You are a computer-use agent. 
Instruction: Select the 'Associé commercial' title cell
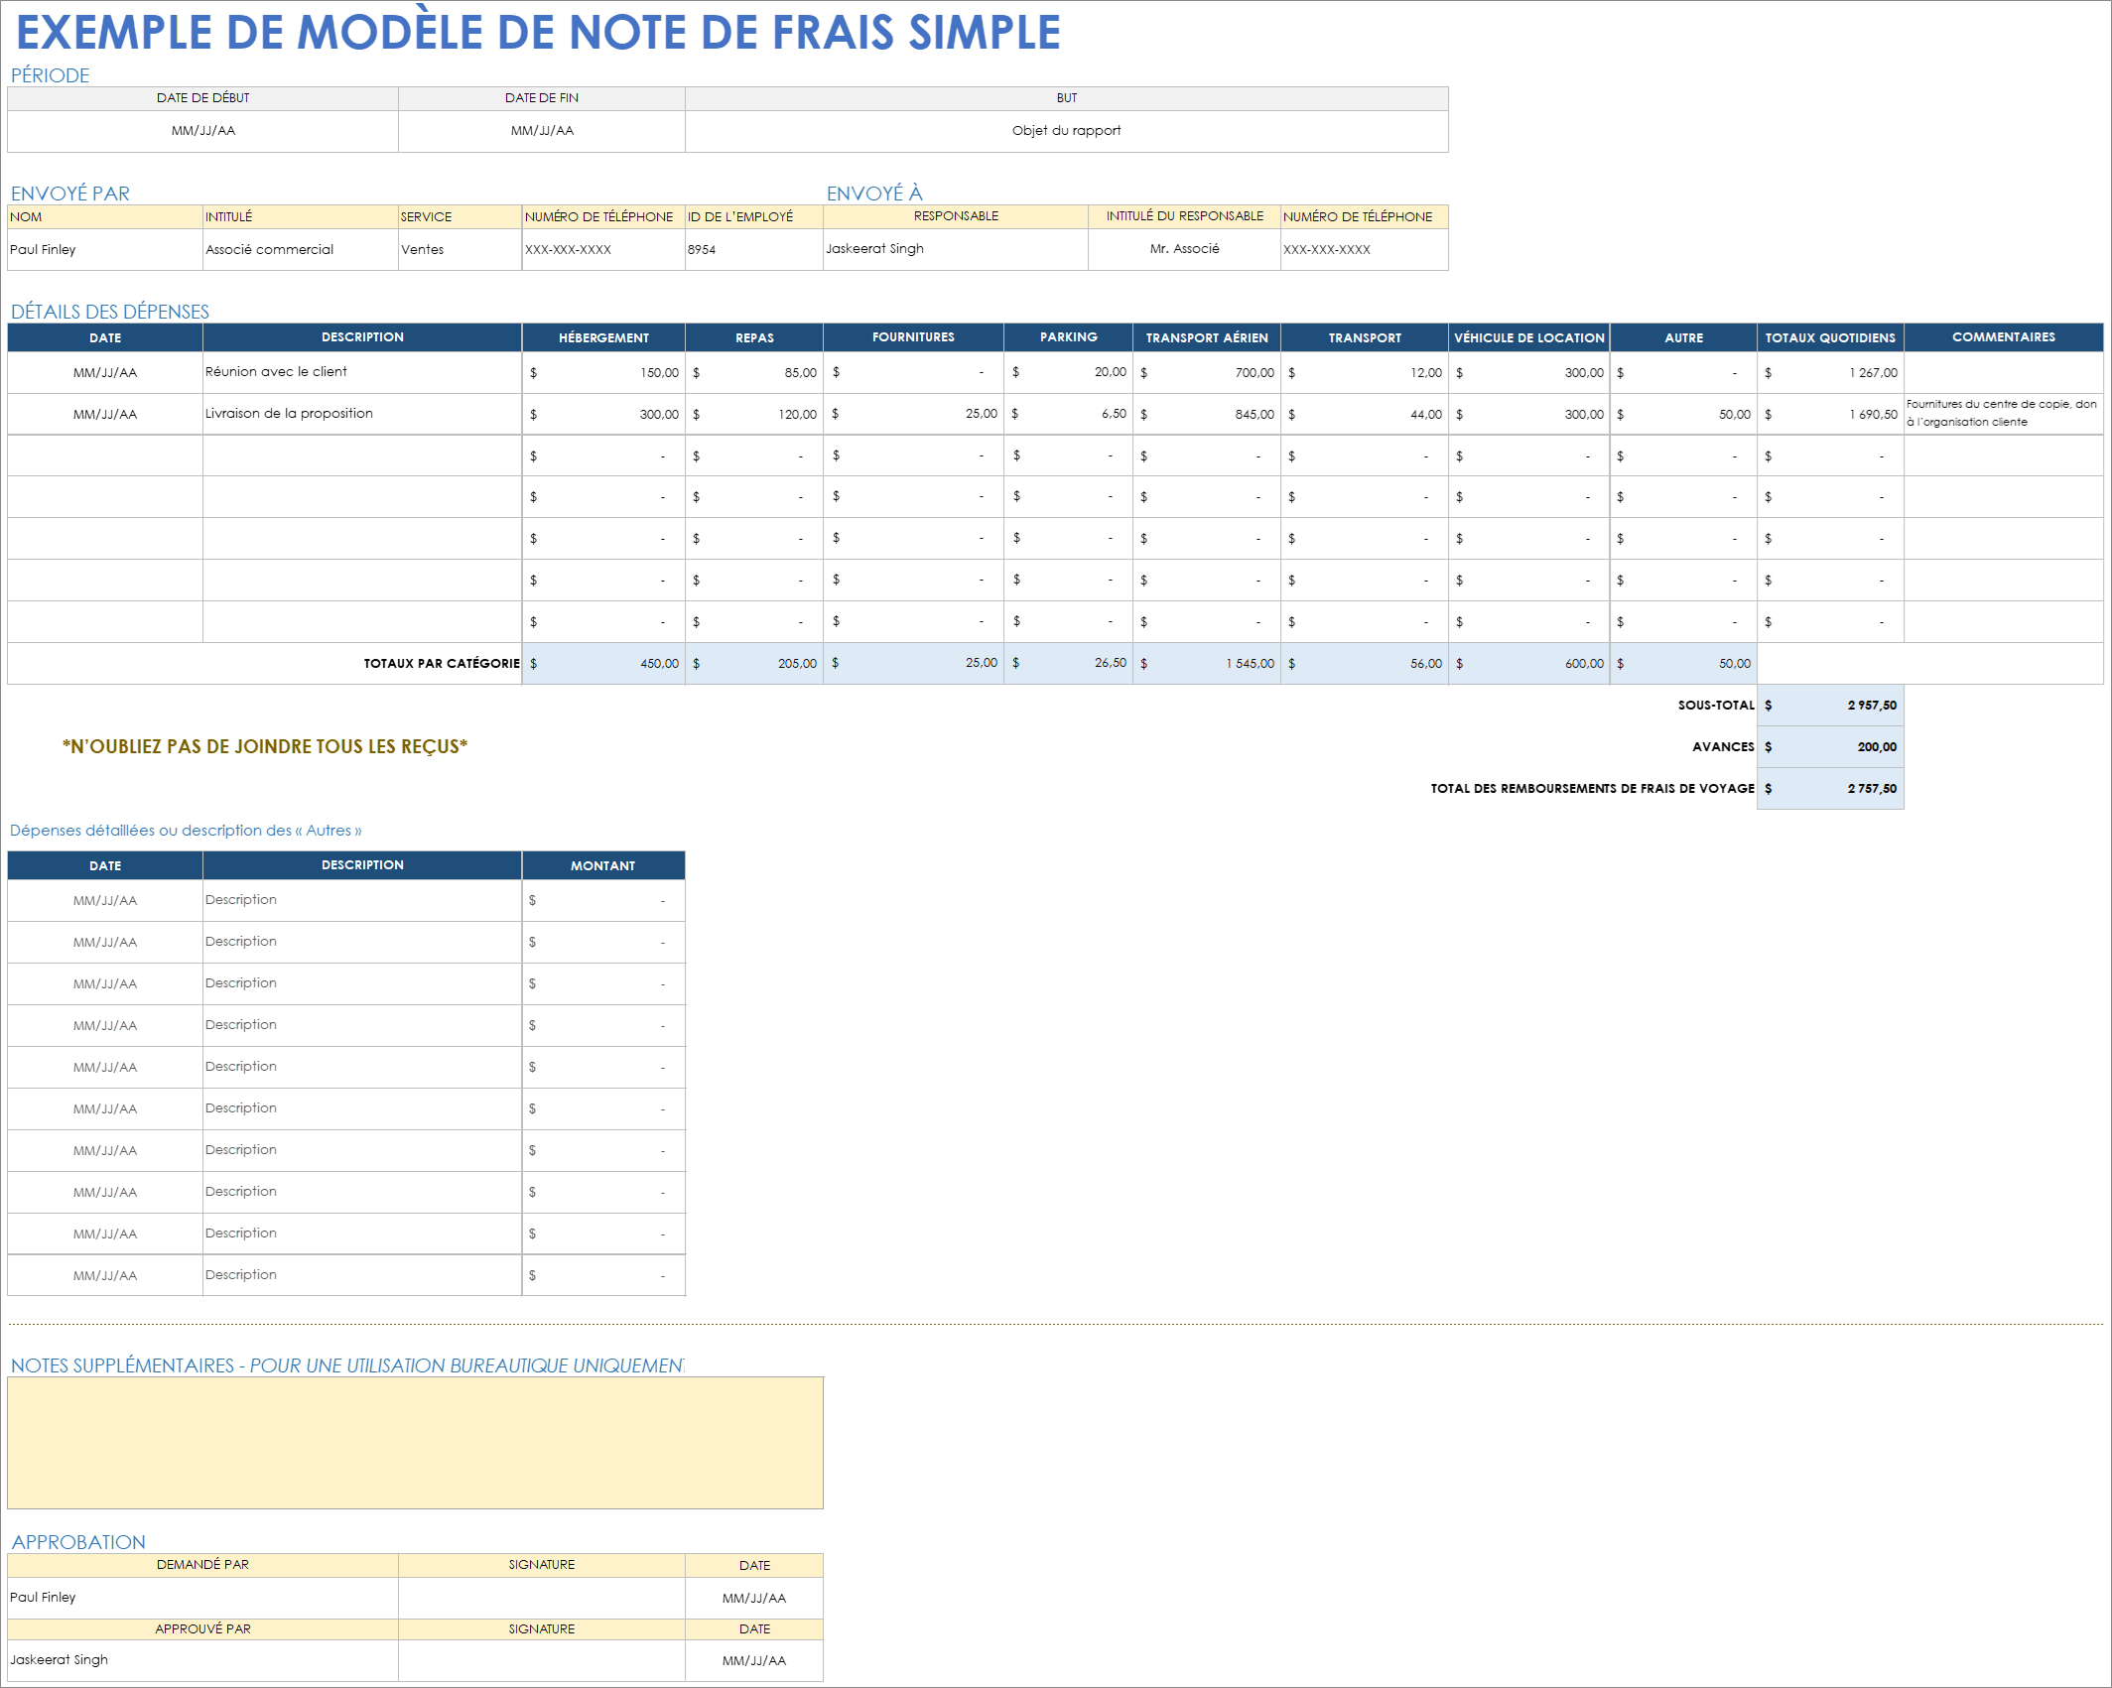(x=301, y=249)
